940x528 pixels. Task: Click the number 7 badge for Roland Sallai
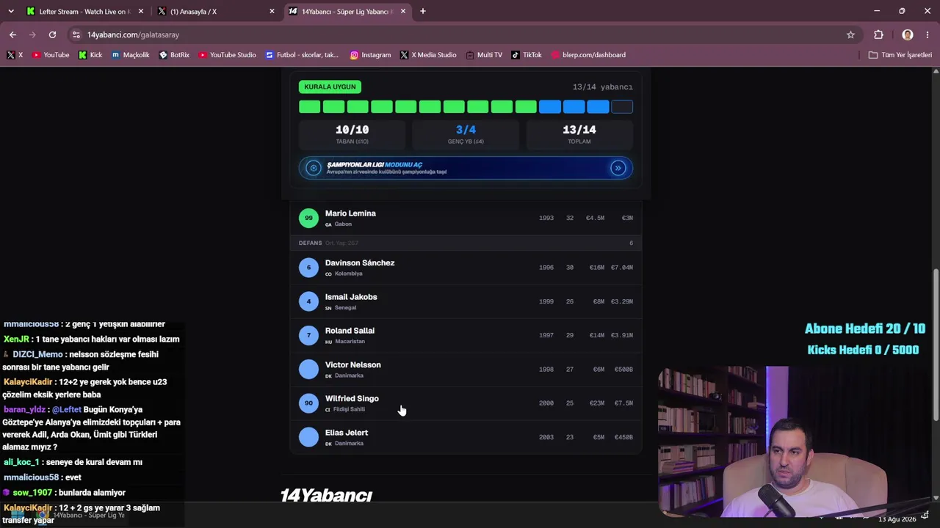tap(308, 335)
